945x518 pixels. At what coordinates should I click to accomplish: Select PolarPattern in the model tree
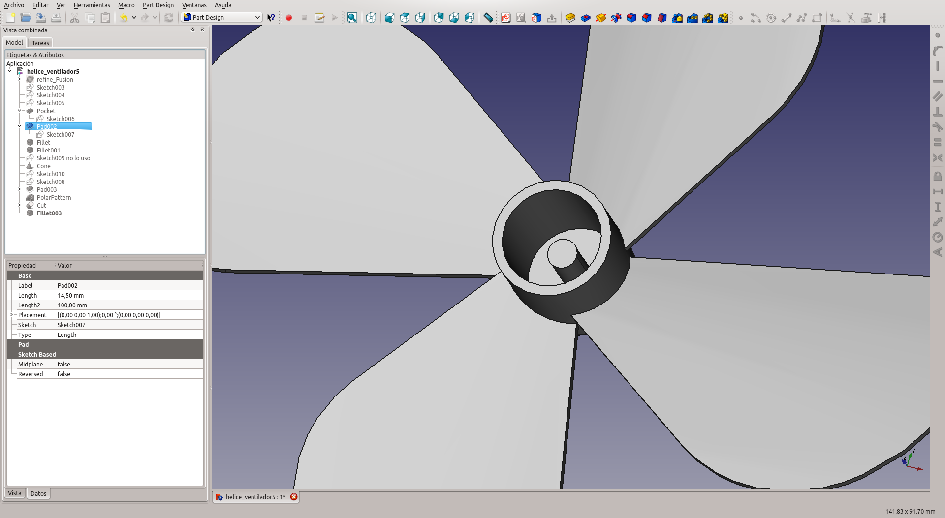click(54, 197)
